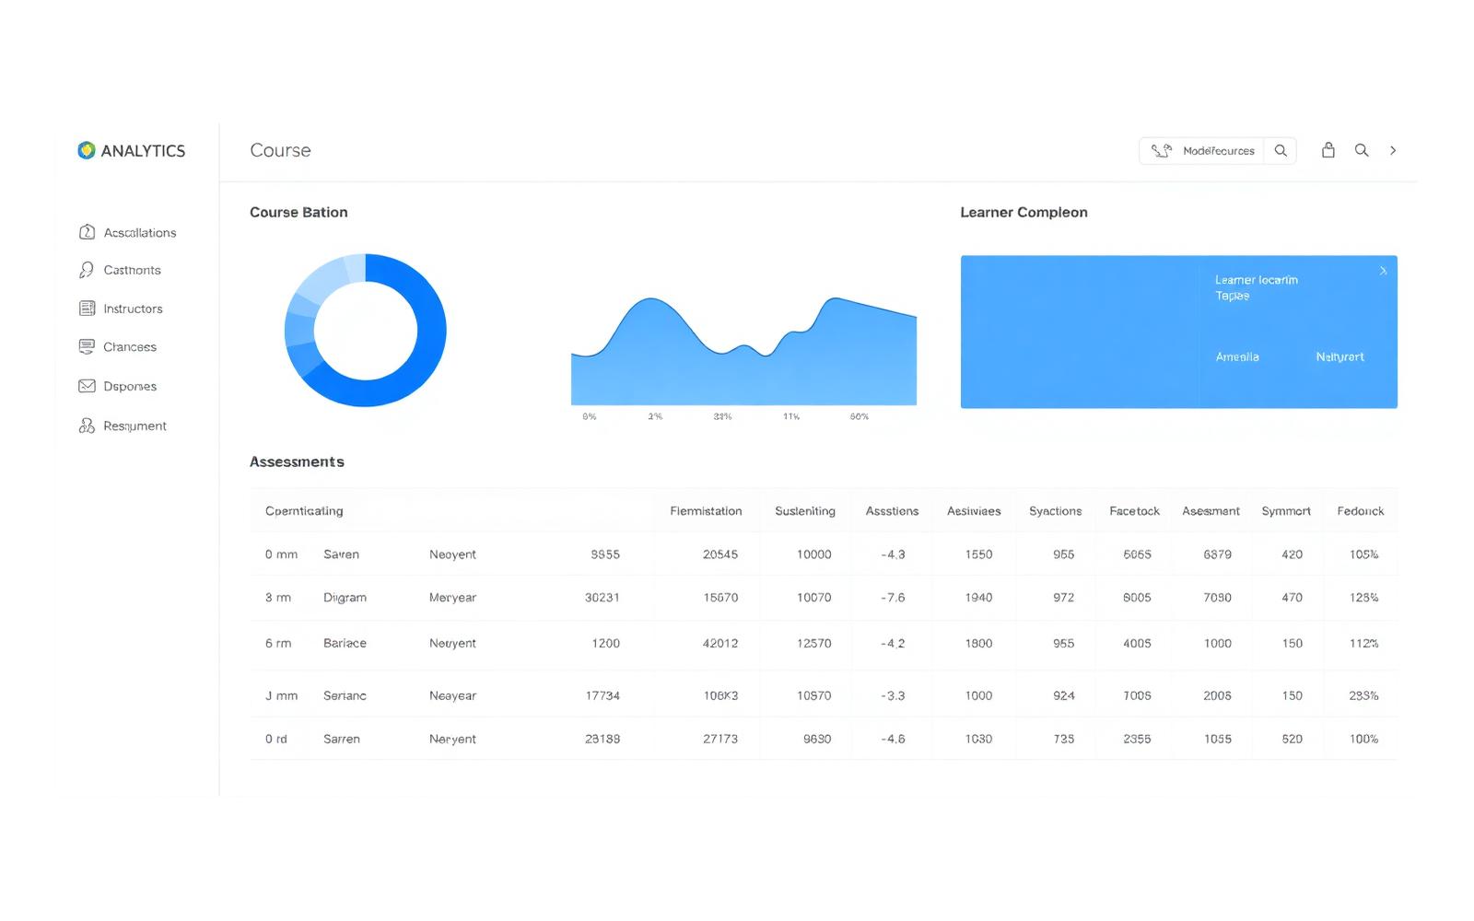Click the Chancees sidebar icon
Screen dimensions: 1474x921
pyautogui.click(x=87, y=346)
